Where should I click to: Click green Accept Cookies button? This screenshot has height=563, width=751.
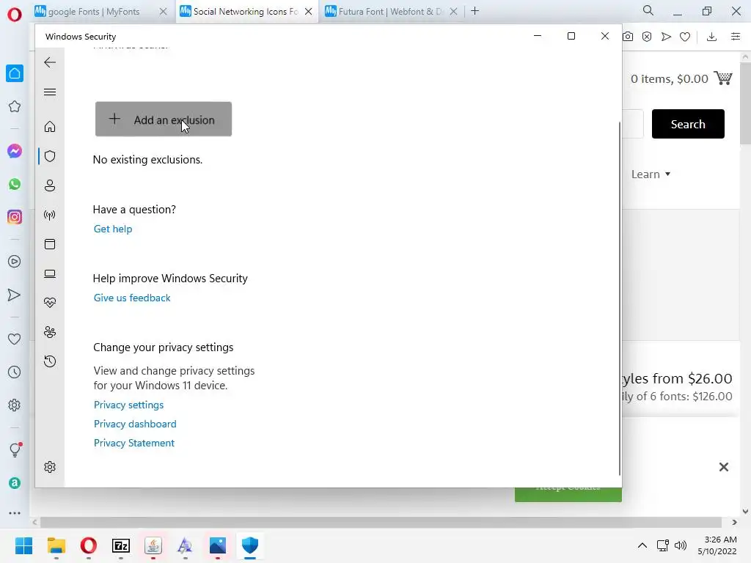[x=568, y=495]
